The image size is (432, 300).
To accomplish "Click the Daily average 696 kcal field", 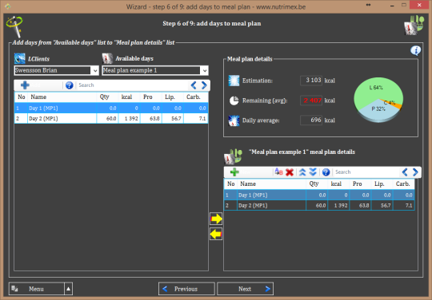I will point(311,120).
